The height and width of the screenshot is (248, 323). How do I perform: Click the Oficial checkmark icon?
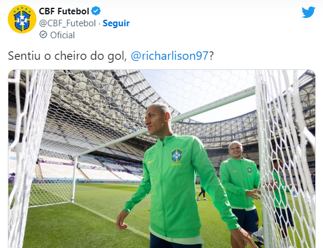click(x=43, y=35)
